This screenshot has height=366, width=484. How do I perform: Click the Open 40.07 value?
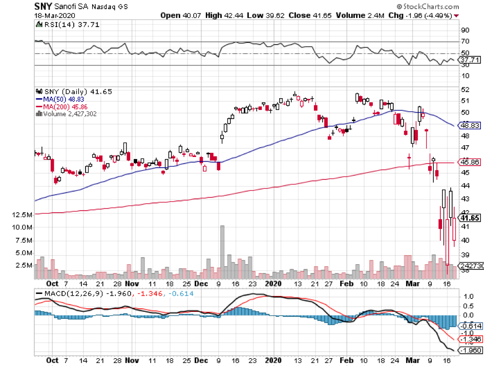tap(181, 15)
